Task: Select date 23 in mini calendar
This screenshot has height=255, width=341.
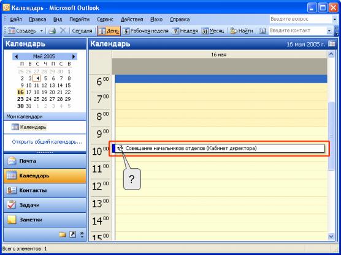Action: point(20,99)
